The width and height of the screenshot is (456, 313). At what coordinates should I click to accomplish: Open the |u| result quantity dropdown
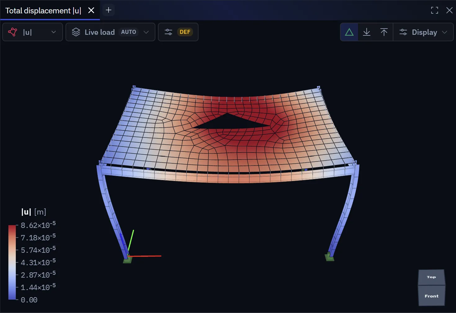(33, 32)
